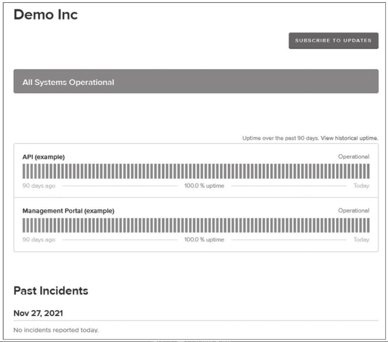Click the Past Incidents heading

(x=51, y=291)
